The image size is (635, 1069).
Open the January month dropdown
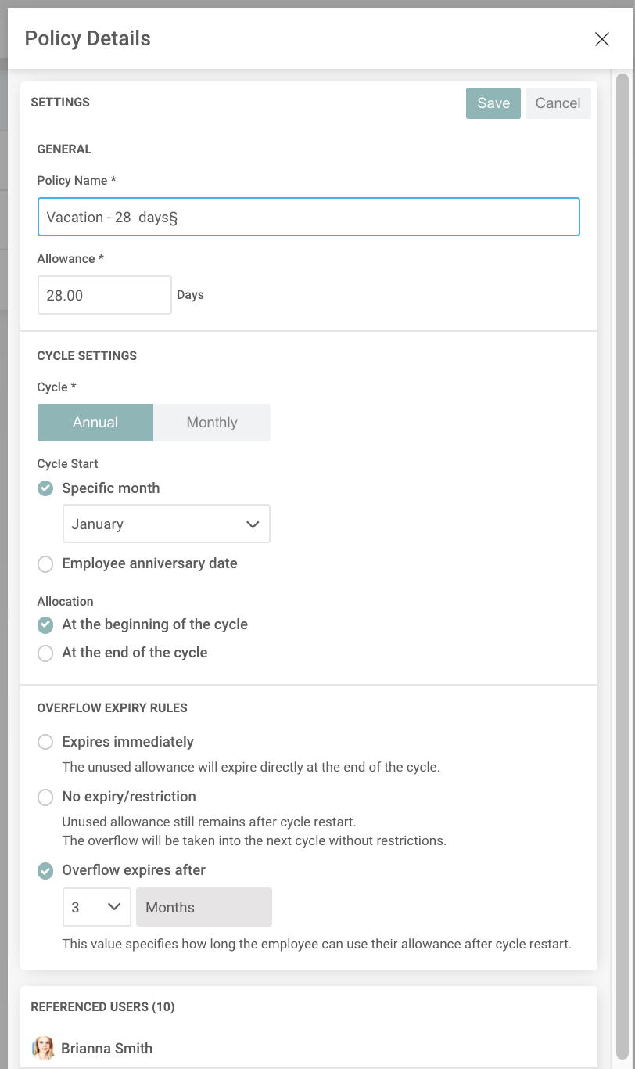pyautogui.click(x=166, y=524)
